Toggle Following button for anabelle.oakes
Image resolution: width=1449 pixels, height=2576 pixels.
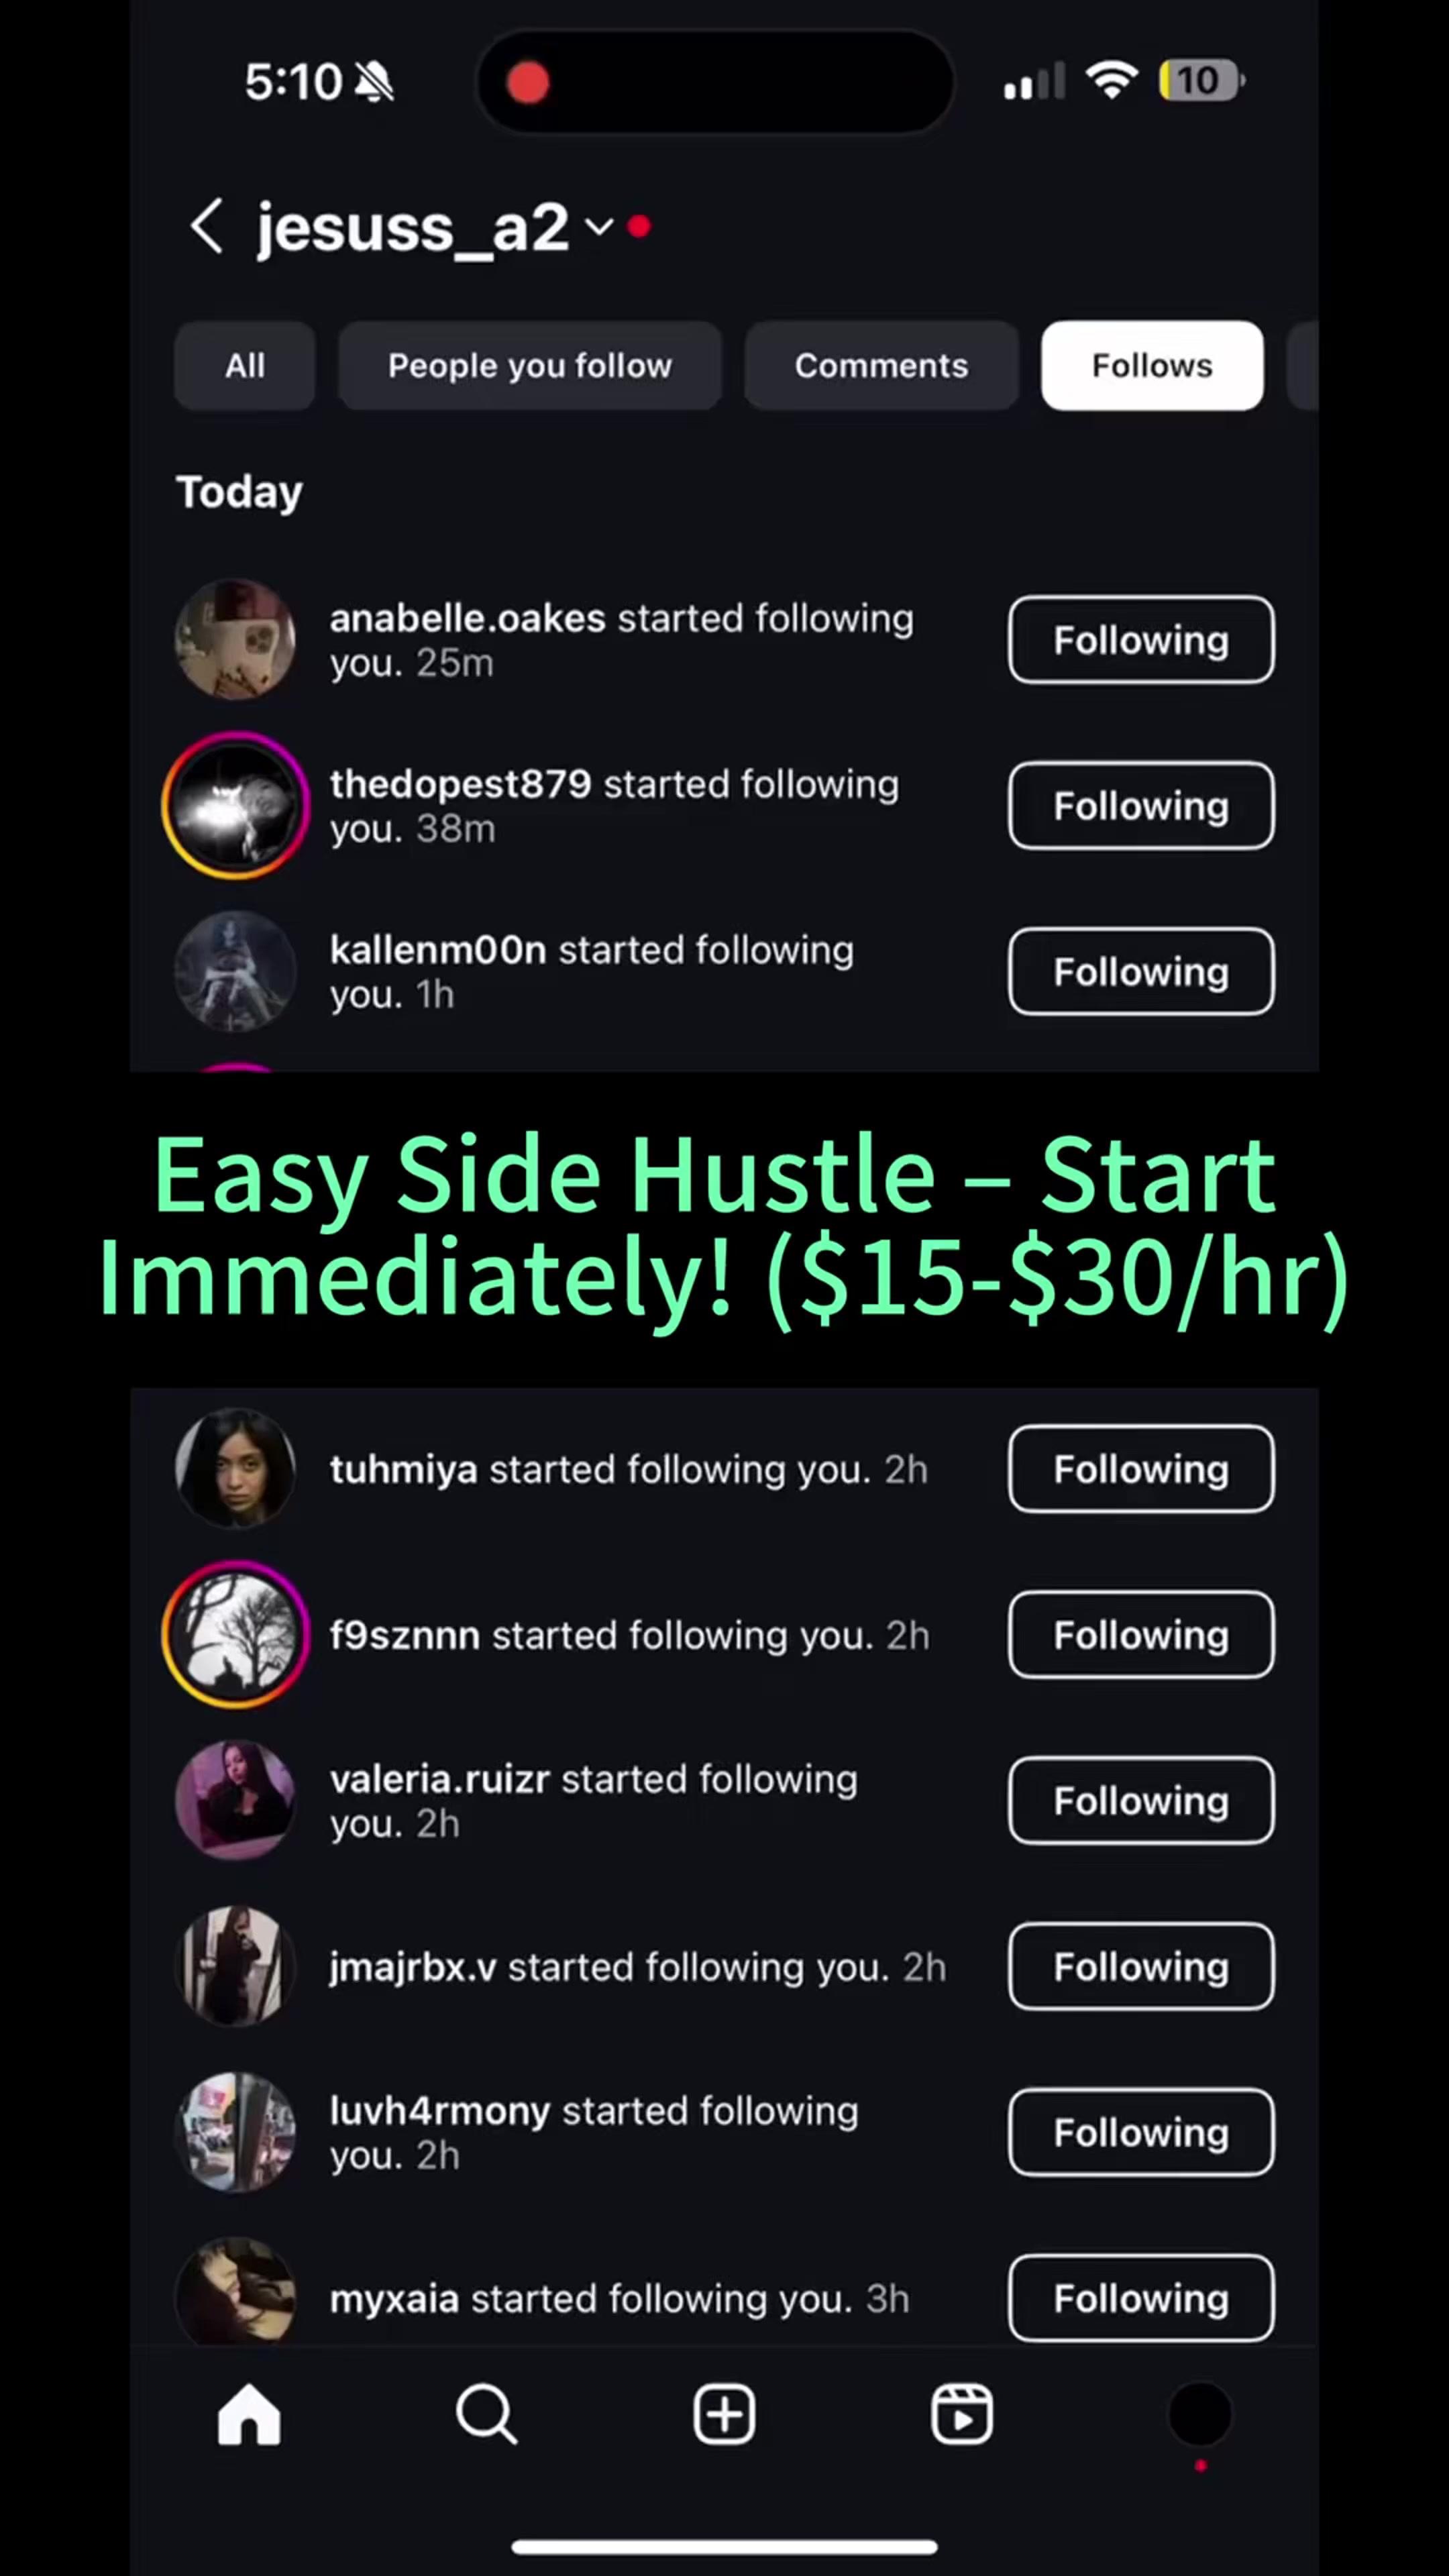[x=1141, y=640]
